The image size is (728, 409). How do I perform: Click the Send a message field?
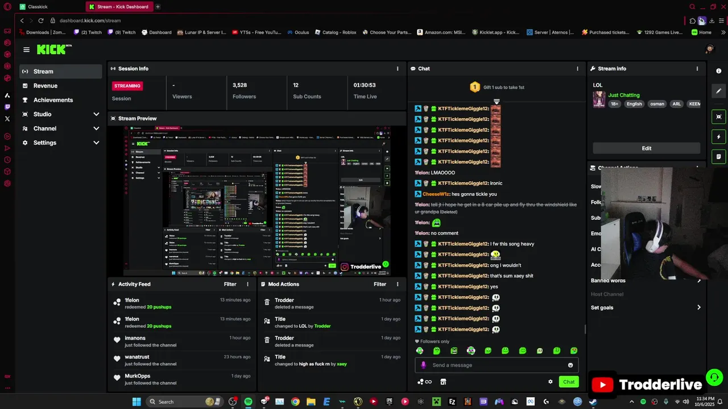tap(497, 365)
